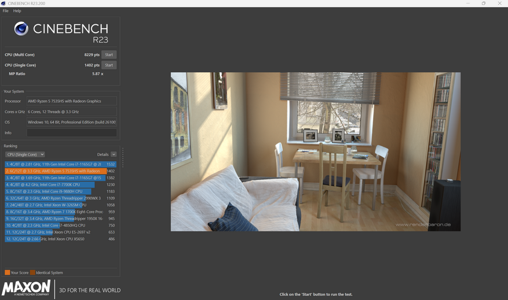Click the Cinebench app icon in the title bar
This screenshot has width=508, height=300.
[x=3, y=3]
